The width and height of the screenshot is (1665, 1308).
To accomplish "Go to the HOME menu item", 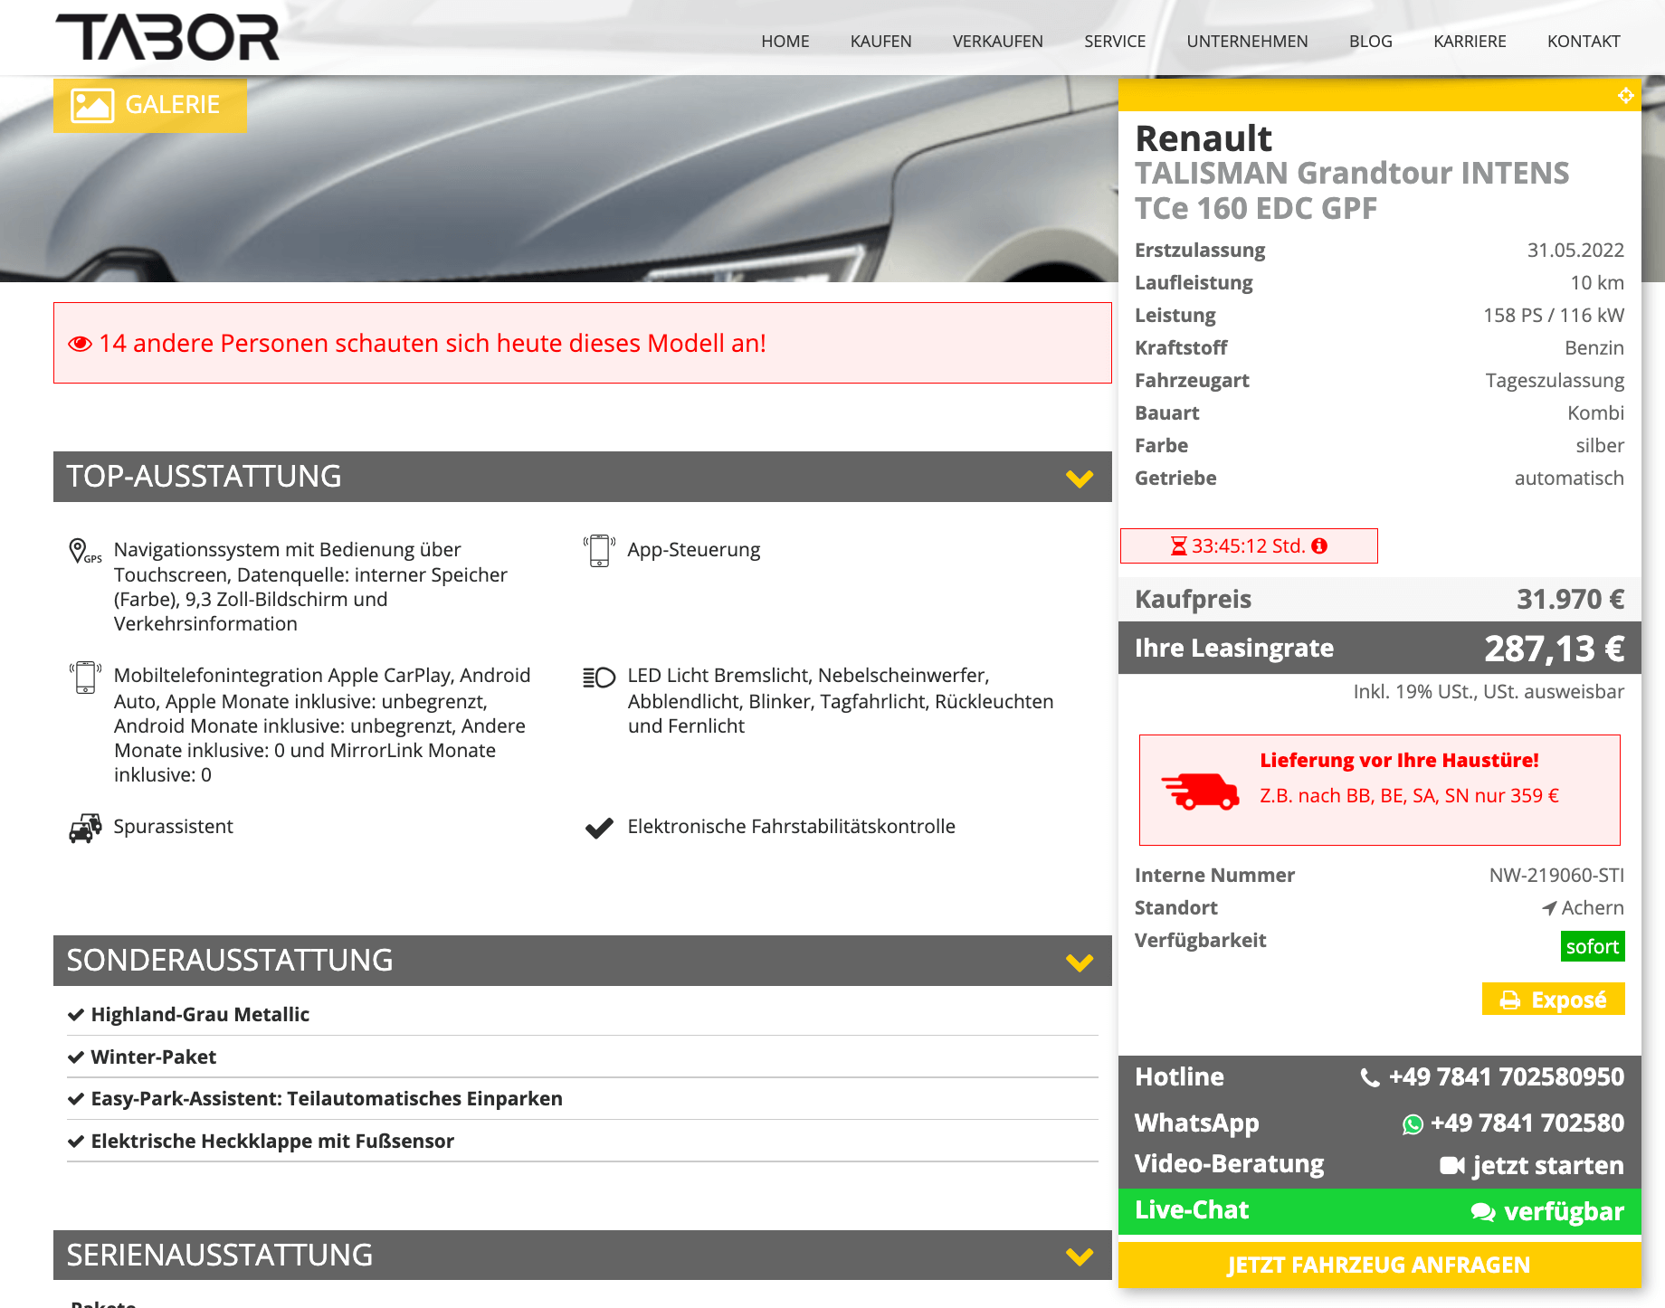I will pos(785,42).
